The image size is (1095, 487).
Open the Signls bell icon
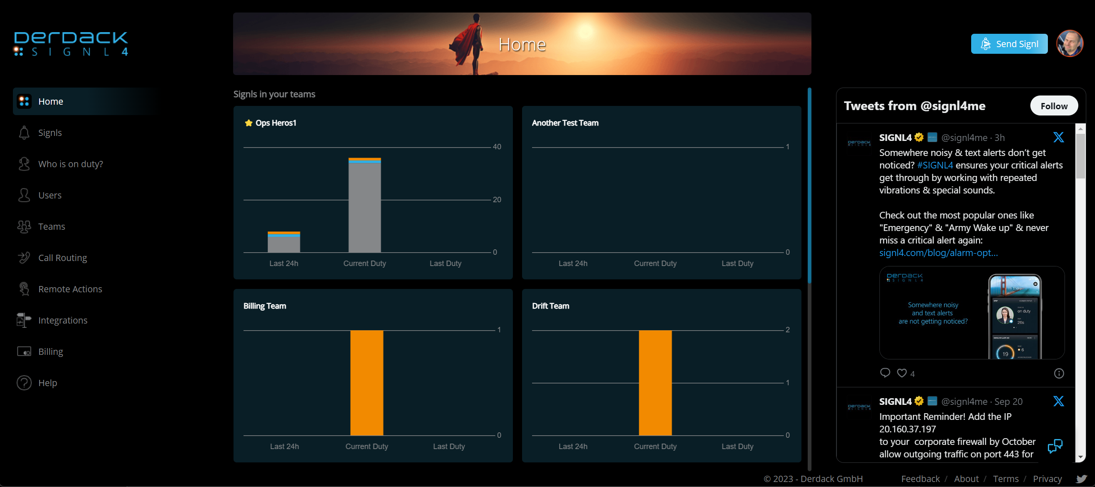pyautogui.click(x=24, y=133)
